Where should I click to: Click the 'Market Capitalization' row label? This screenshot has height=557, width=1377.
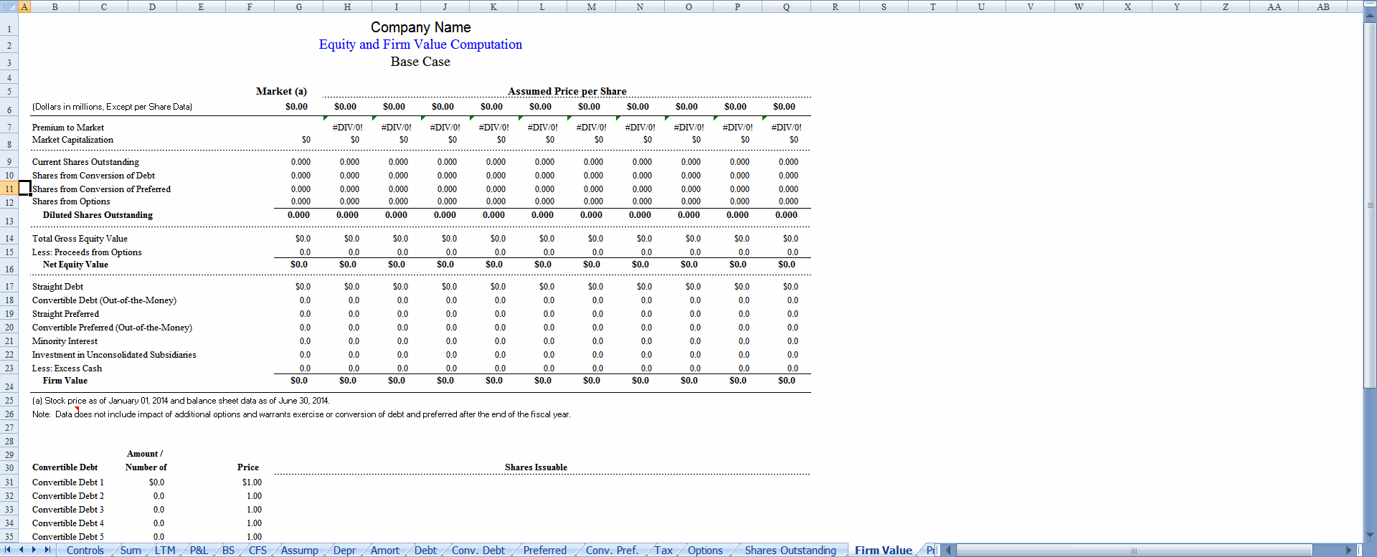coord(72,140)
